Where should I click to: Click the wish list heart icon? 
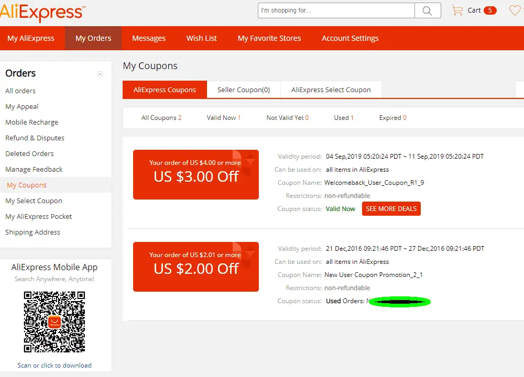(x=515, y=10)
